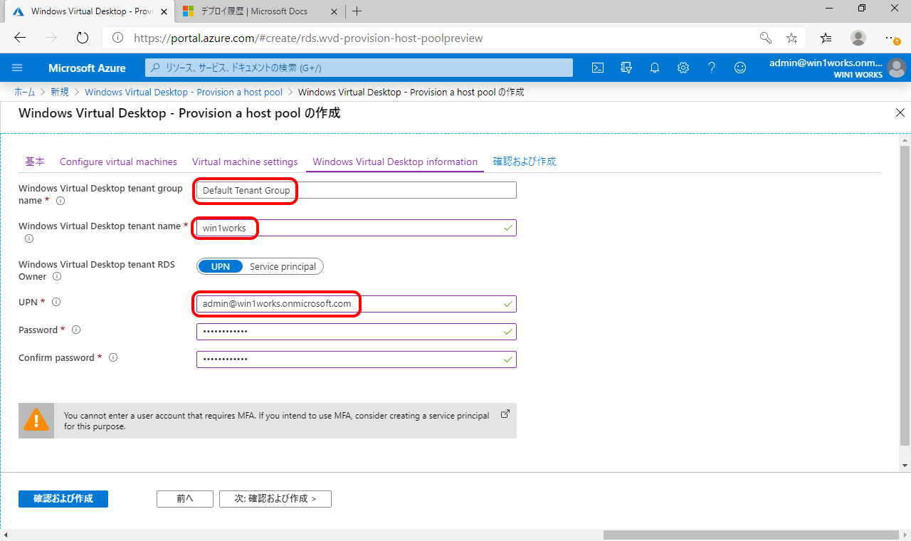Close the Provision a host pool blade
911x541 pixels.
[x=900, y=112]
